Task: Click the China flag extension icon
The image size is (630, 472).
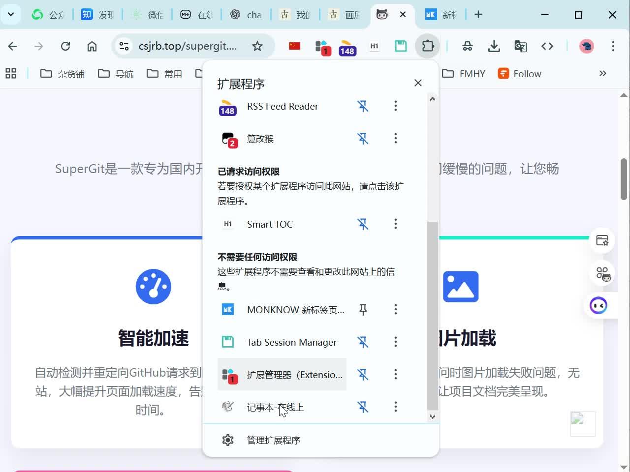Action: pyautogui.click(x=294, y=46)
